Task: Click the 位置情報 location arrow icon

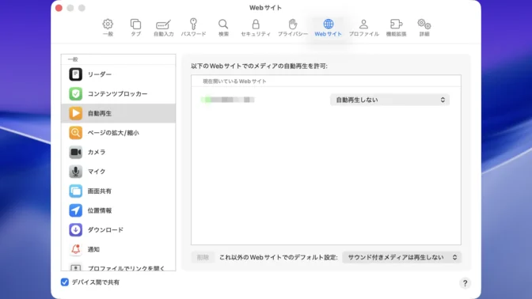Action: 76,210
